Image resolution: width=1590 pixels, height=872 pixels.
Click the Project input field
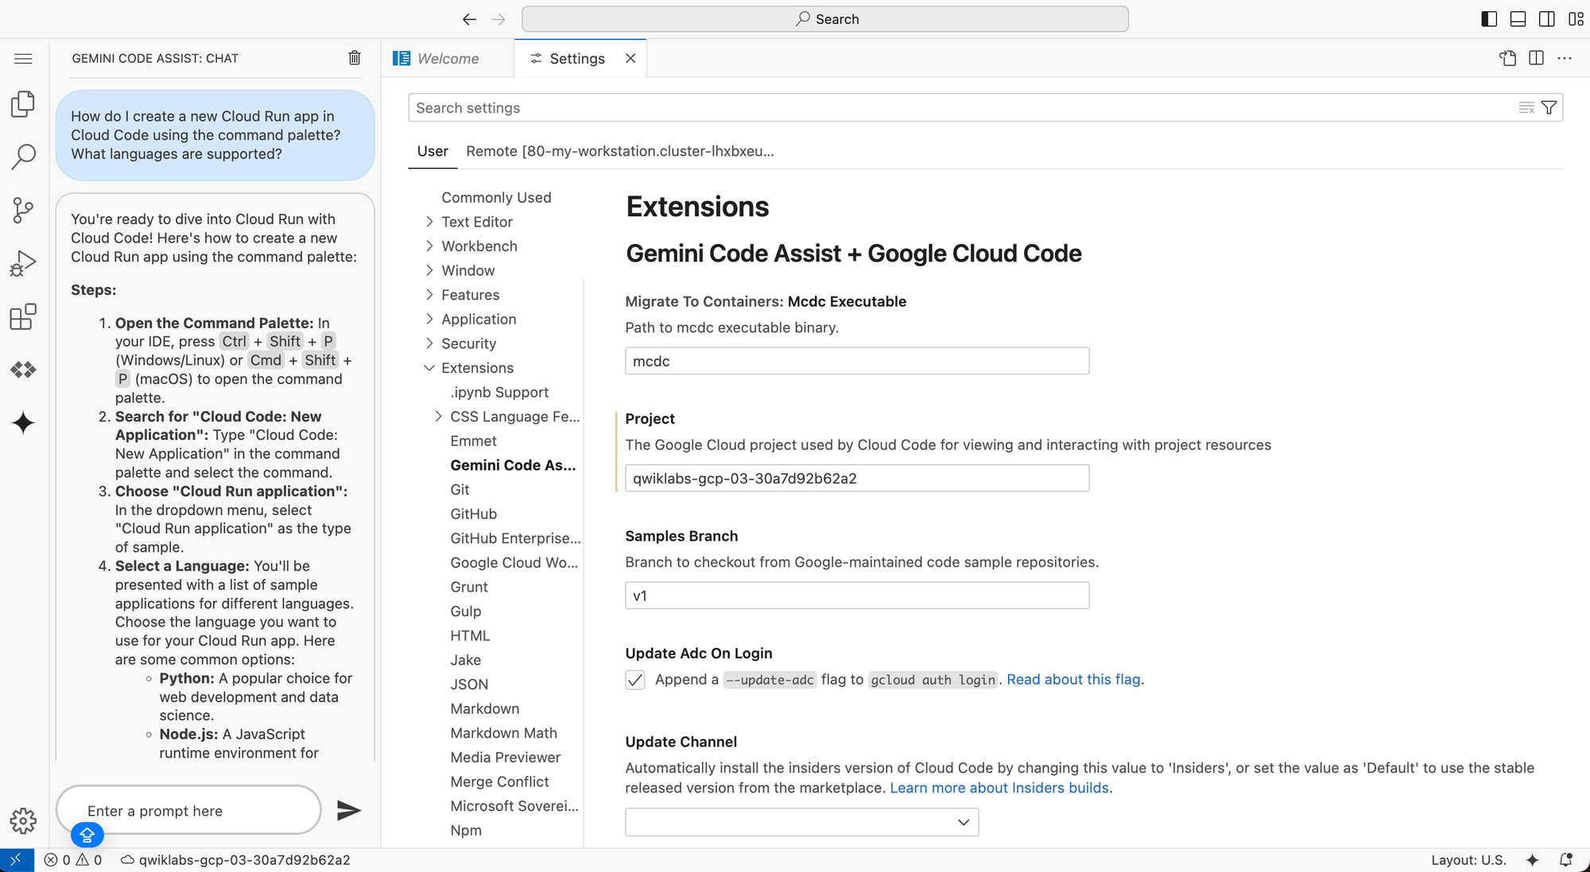[856, 479]
